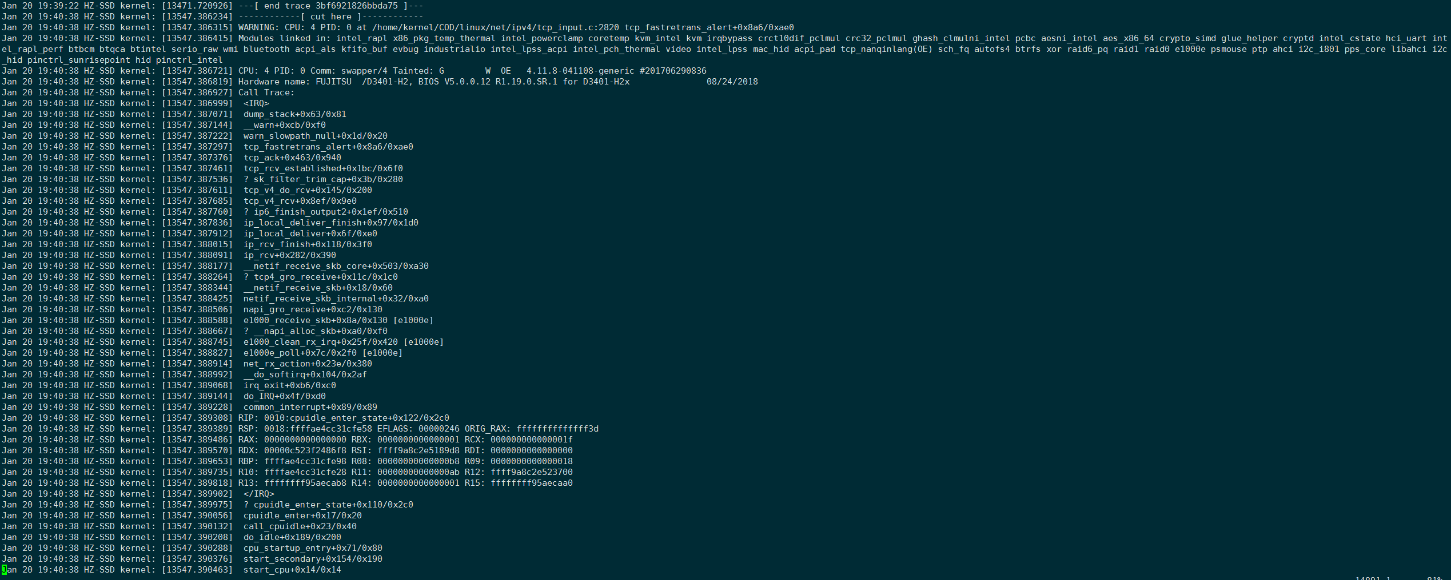
Task: Click the BIOS date 08/24/2018
Action: click(732, 82)
